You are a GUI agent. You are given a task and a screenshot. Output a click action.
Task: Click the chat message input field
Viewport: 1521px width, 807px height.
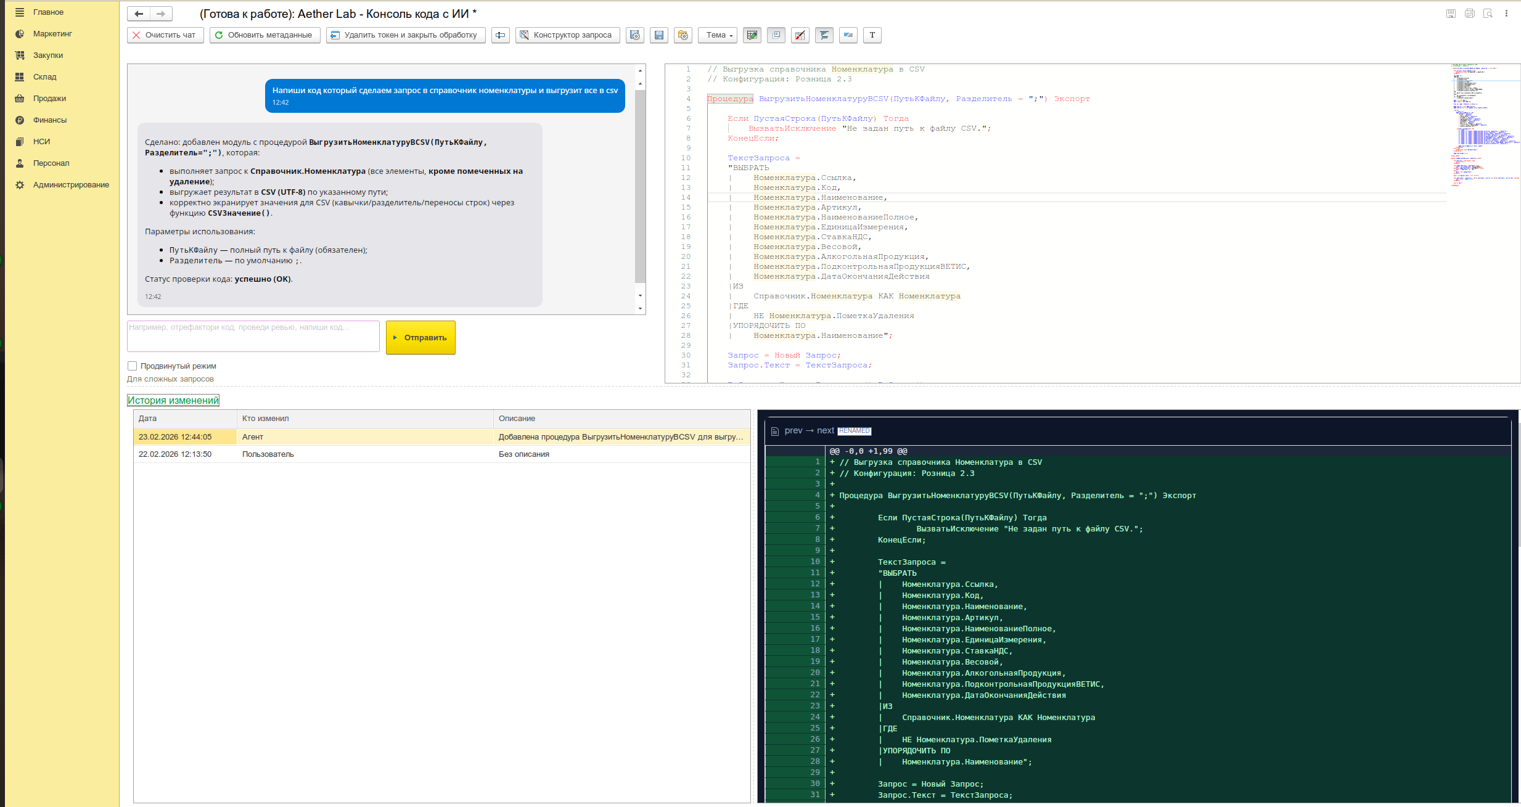pos(253,336)
